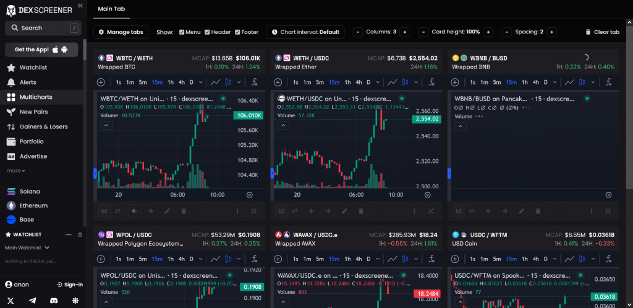
Task: Click Get the App button
Action: pos(41,49)
